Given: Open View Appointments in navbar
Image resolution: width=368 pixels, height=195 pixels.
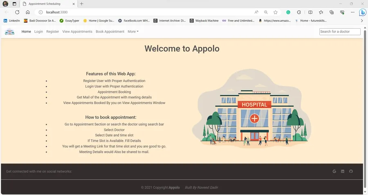Looking at the screenshot, I should 77,31.
